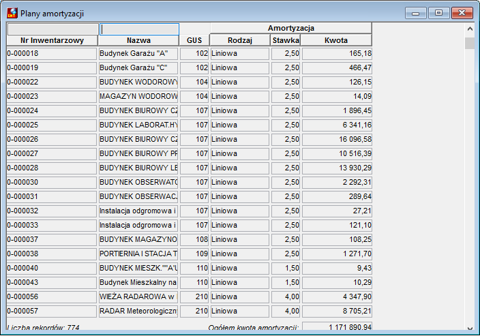Click amount cell 4 347,90
Screen dimensions: 480x336
(337, 297)
